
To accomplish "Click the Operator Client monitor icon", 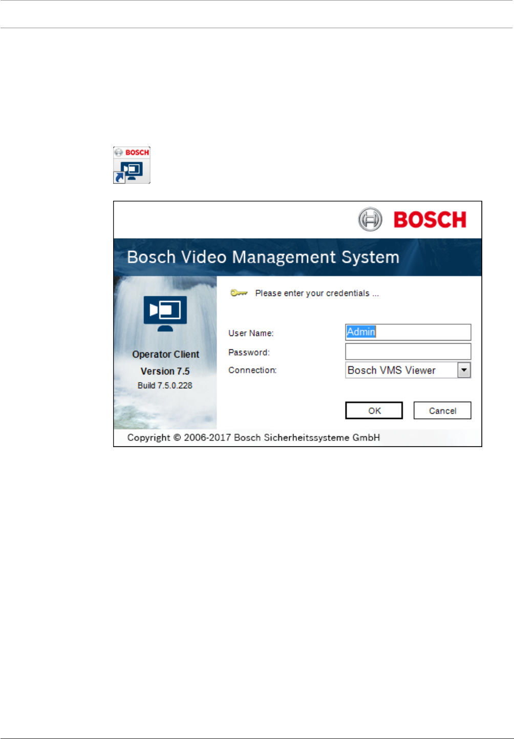I will click(x=165, y=313).
